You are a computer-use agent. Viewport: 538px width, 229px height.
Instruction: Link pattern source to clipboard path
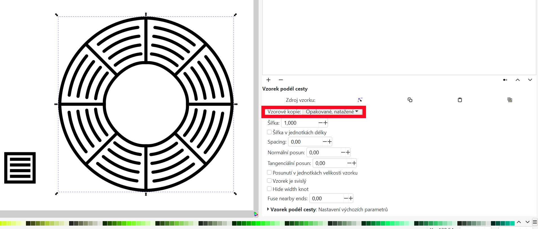pos(510,100)
